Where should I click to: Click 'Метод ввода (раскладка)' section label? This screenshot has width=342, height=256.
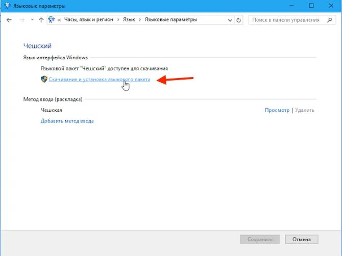point(53,99)
